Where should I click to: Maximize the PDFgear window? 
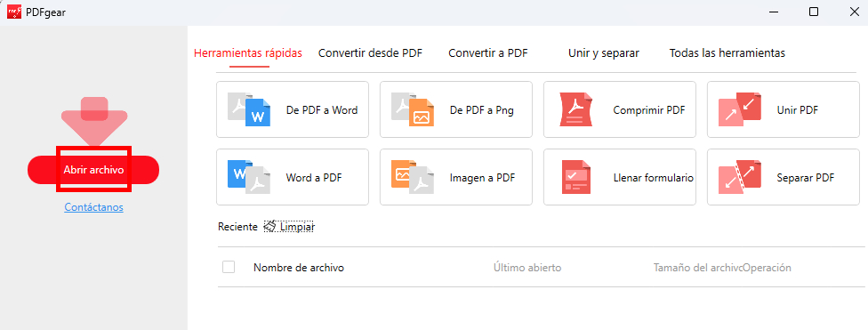click(814, 12)
